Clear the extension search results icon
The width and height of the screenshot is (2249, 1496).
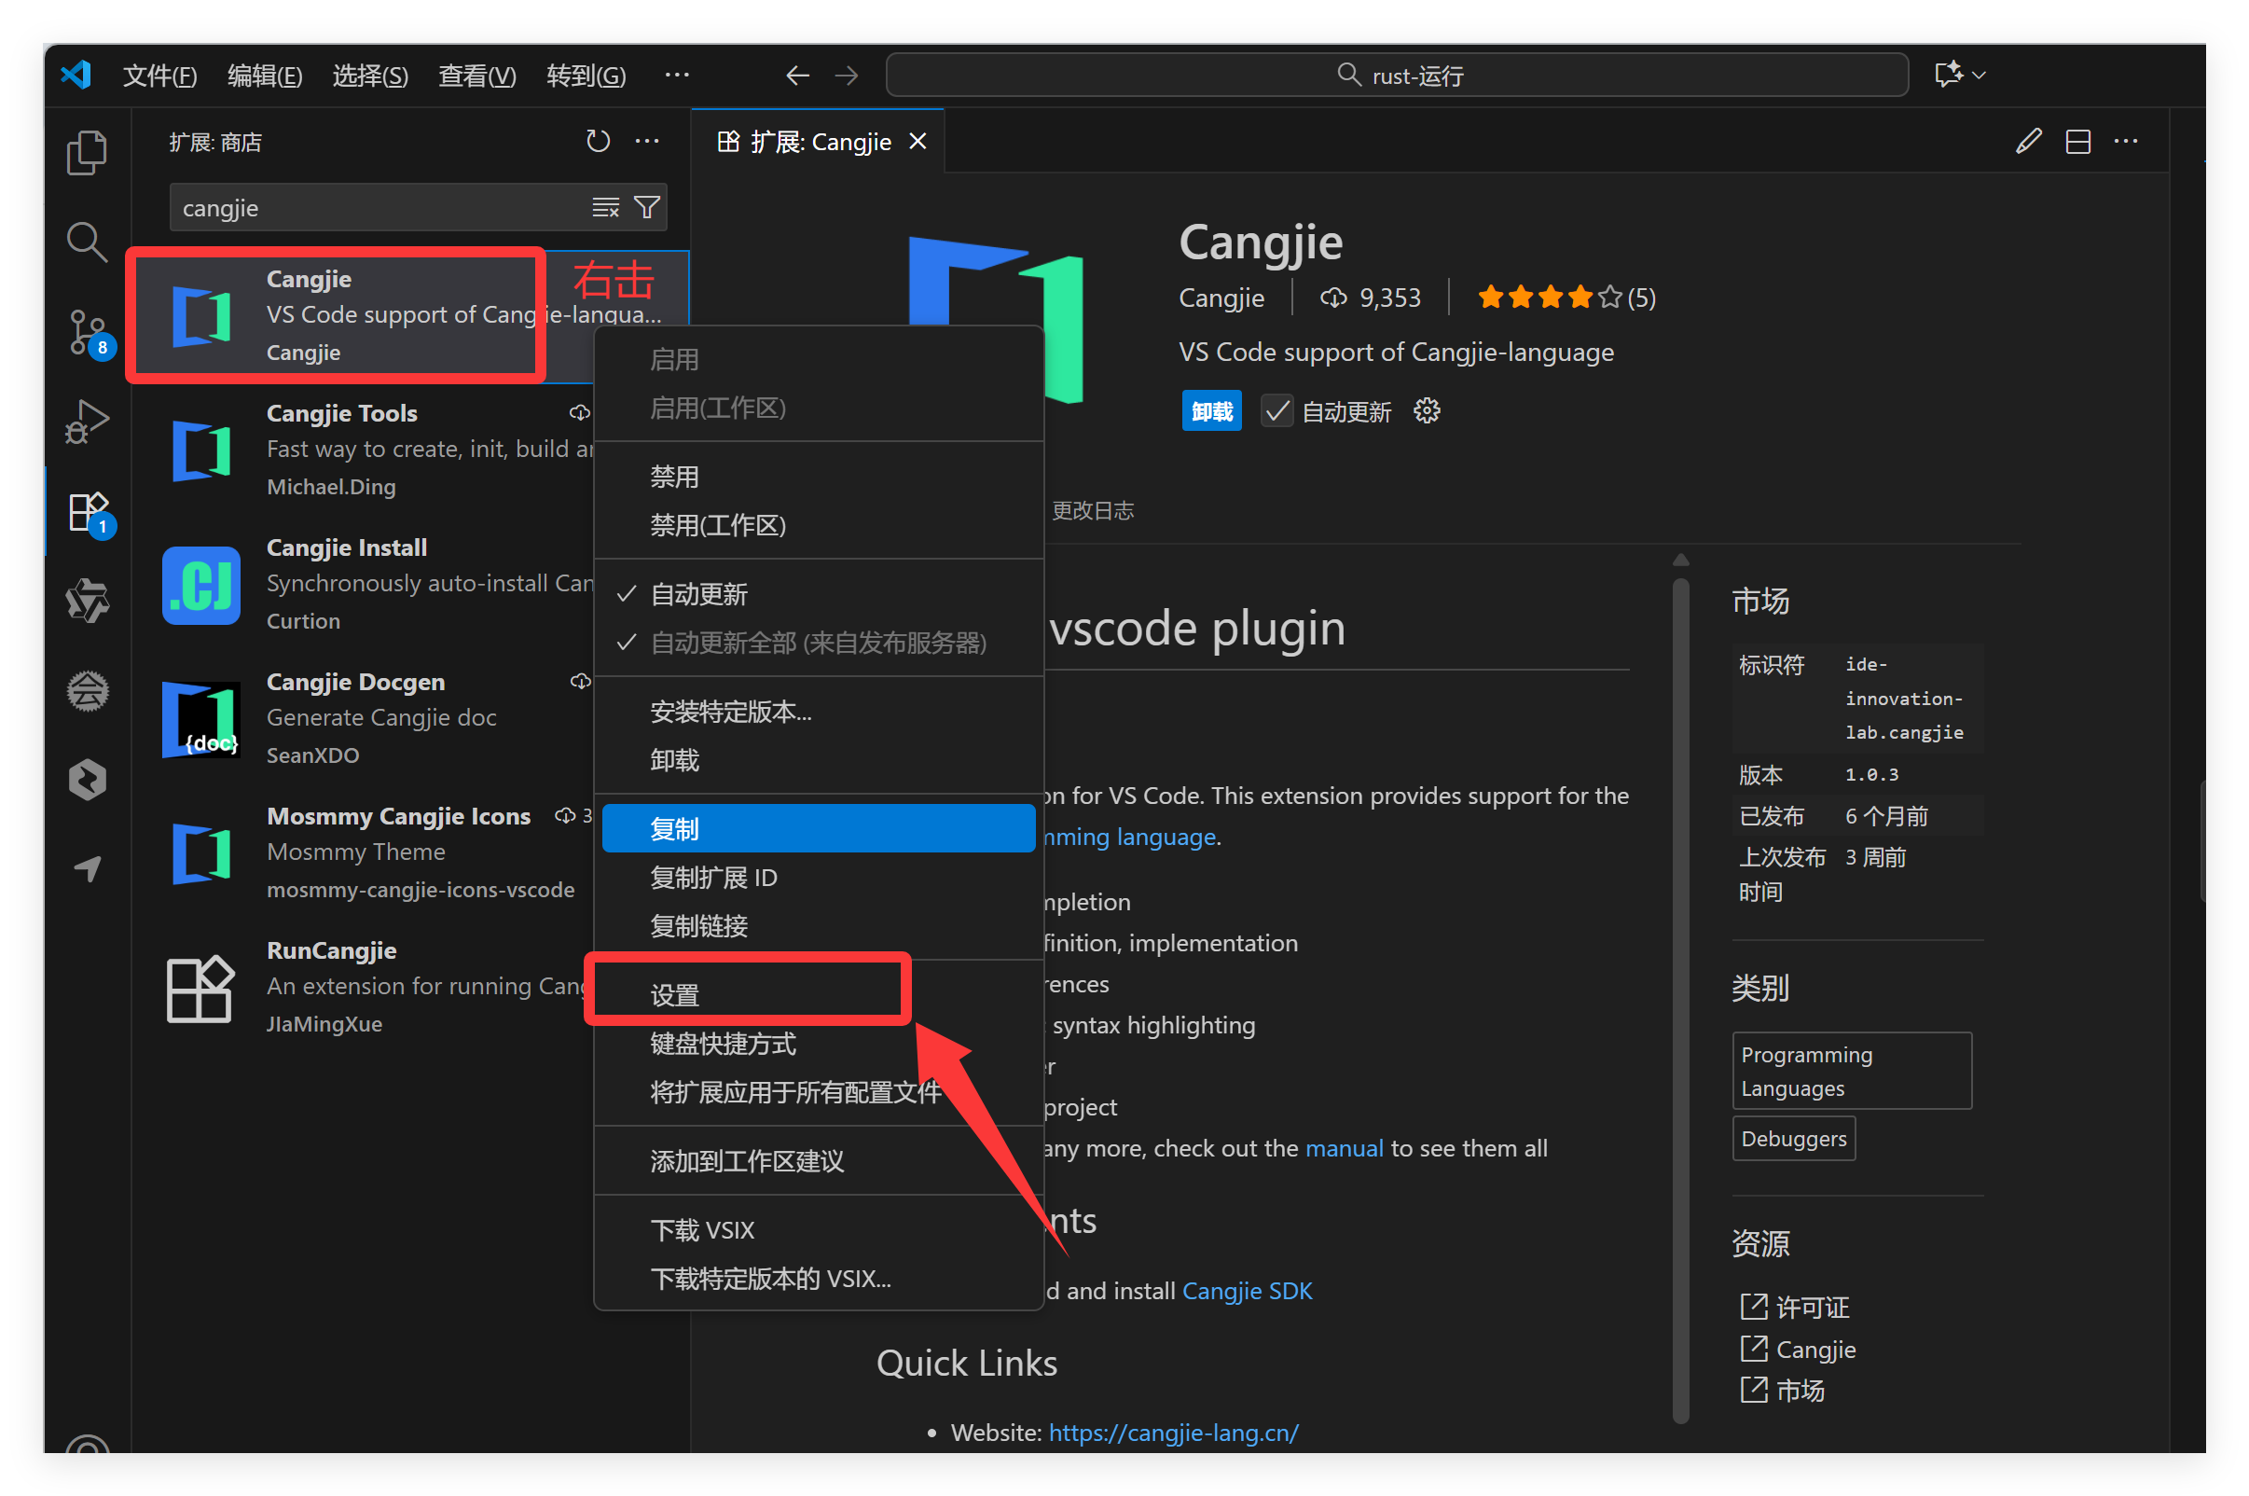[x=605, y=208]
